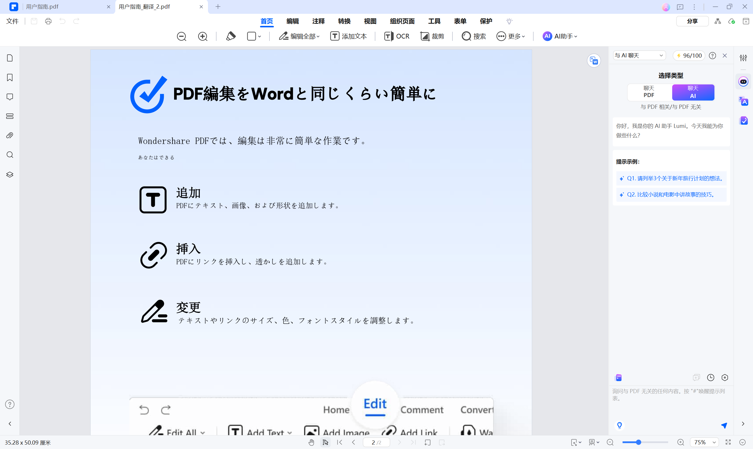753x449 pixels.
Task: Click the lightbulb prompt icon in chat
Action: click(x=619, y=425)
